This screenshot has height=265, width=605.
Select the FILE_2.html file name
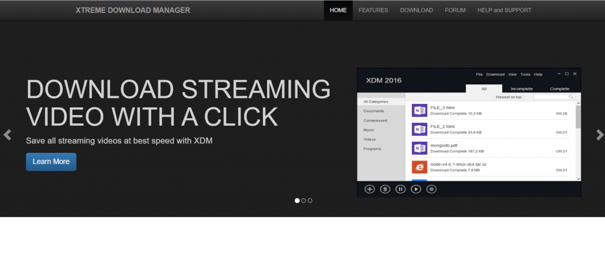pyautogui.click(x=443, y=126)
